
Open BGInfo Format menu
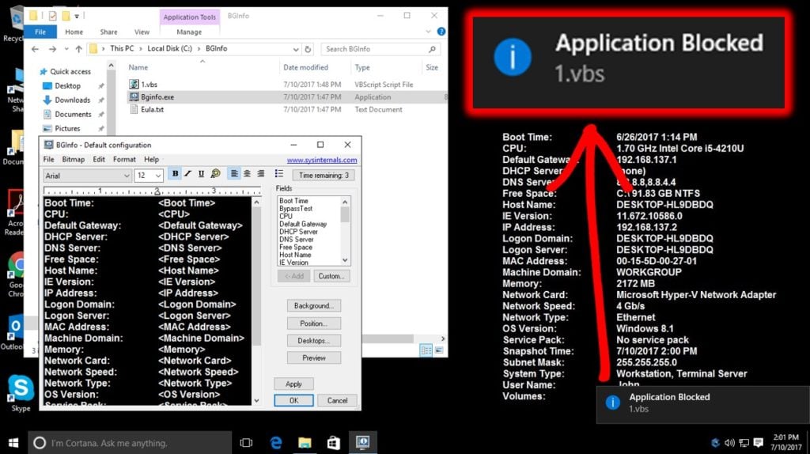pos(124,160)
